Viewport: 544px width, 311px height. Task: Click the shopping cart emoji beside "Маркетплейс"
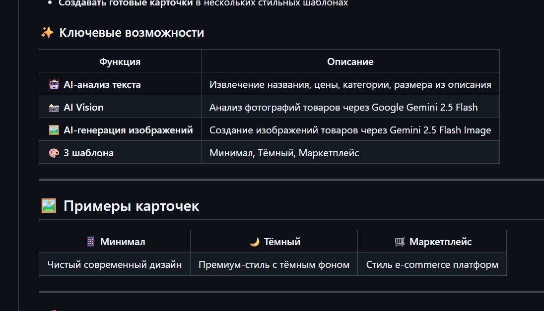point(400,242)
